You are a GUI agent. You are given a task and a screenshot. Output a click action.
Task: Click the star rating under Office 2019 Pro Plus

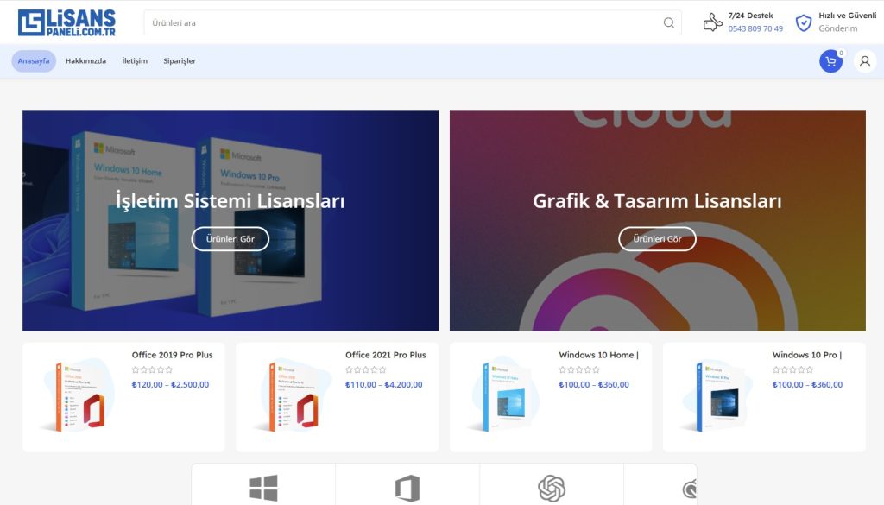pyautogui.click(x=152, y=369)
